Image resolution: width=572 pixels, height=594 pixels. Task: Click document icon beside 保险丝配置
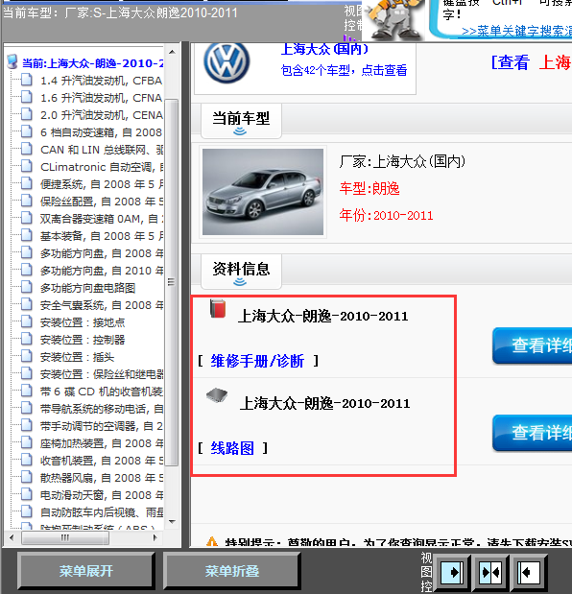point(27,201)
